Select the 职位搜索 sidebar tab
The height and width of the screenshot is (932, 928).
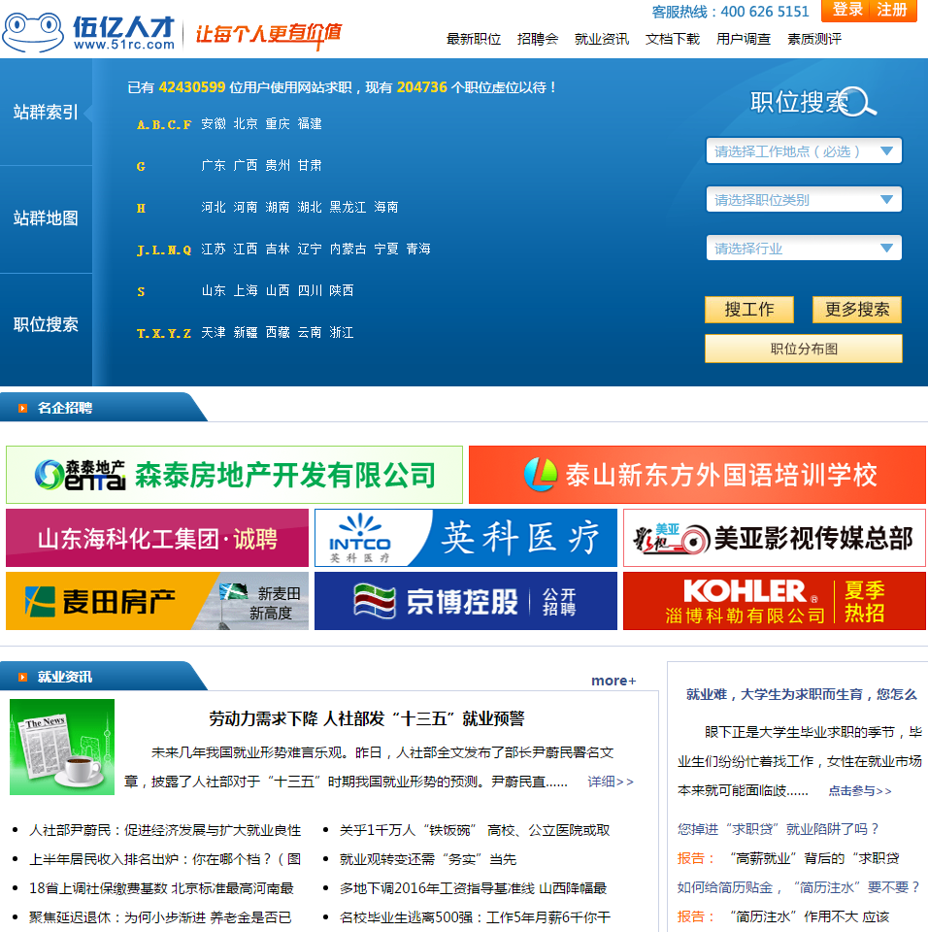[46, 324]
